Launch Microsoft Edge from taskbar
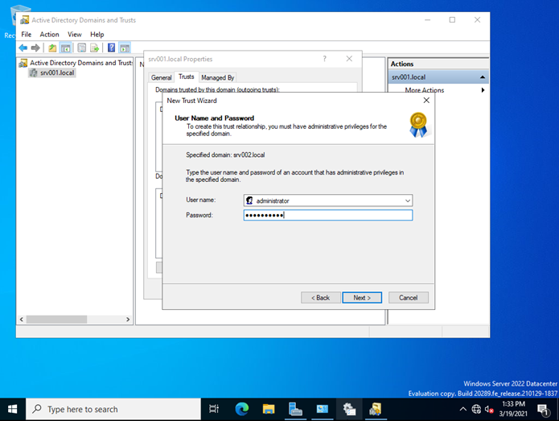 [x=242, y=409]
